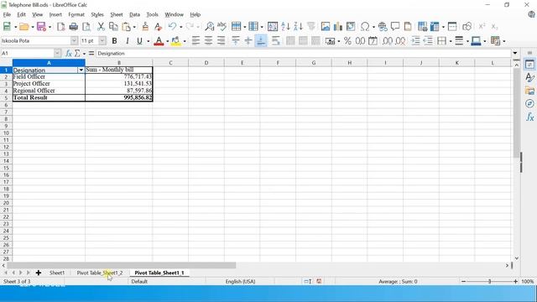Open the Function Wizard fx icon
The width and height of the screenshot is (537, 302).
point(69,54)
